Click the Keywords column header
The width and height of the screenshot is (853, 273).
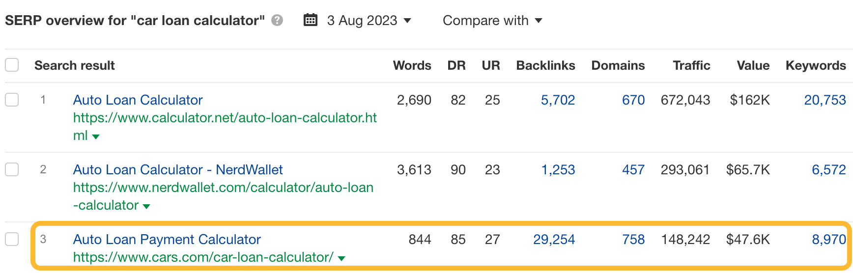point(816,65)
